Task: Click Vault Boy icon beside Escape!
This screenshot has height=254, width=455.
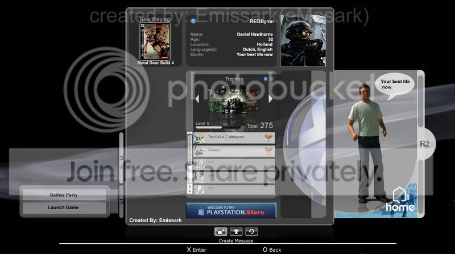Action: (200, 151)
